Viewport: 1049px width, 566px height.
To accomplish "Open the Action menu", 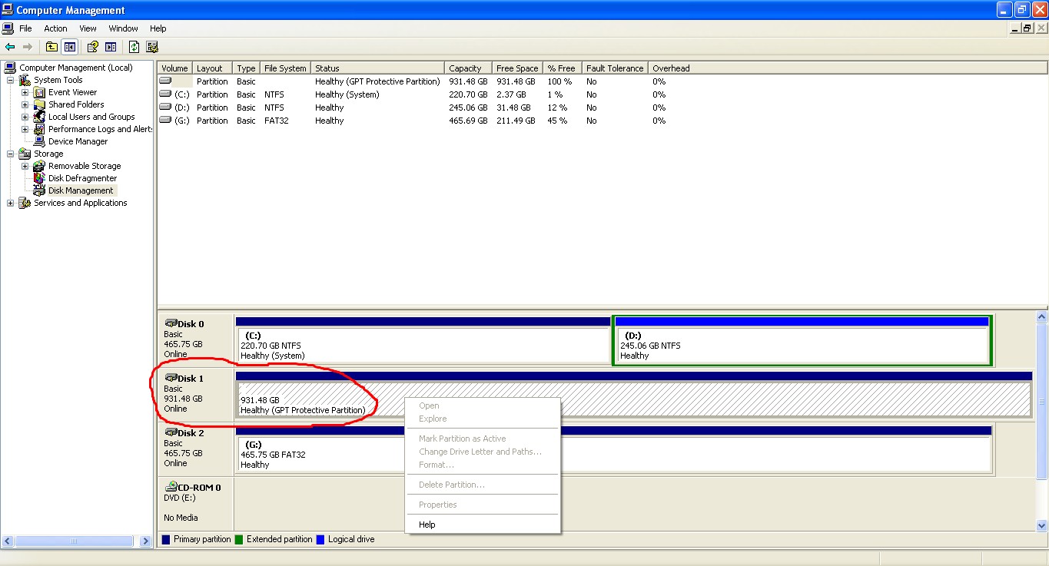I will 55,28.
